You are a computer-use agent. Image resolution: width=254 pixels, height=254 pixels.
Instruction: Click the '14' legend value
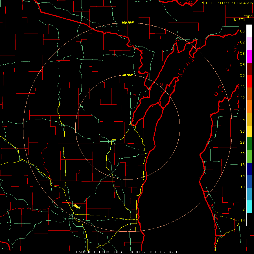point(242,176)
